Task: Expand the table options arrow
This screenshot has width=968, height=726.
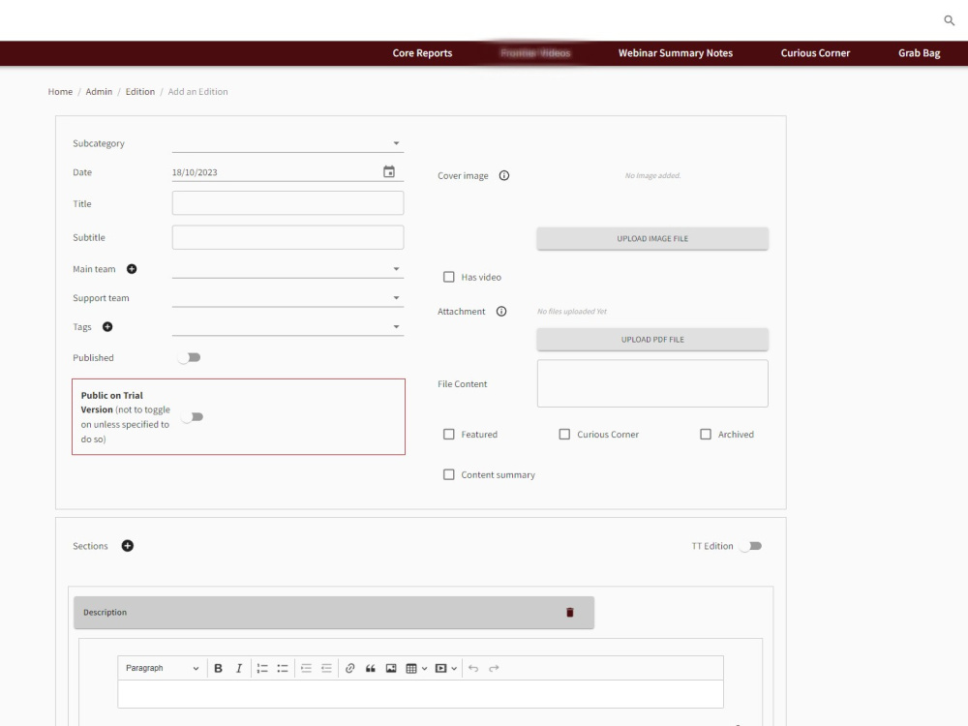Action: point(425,668)
